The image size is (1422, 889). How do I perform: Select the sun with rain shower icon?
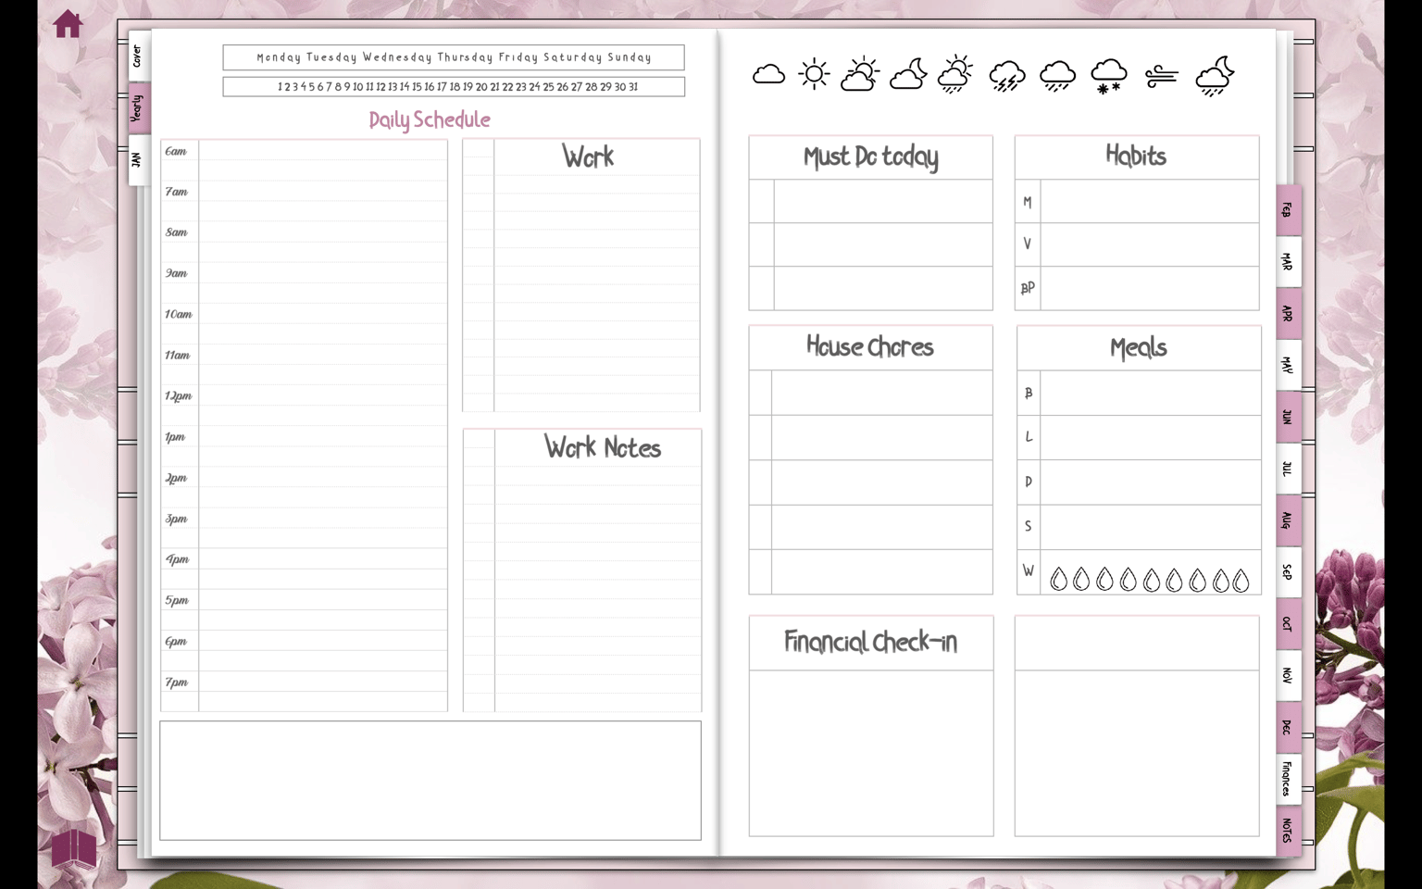(x=955, y=74)
